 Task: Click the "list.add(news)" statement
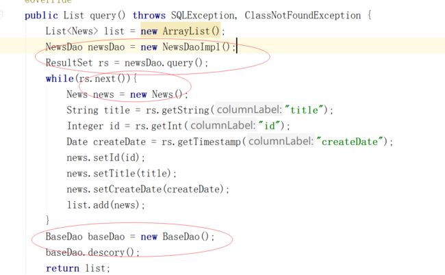[x=105, y=205]
